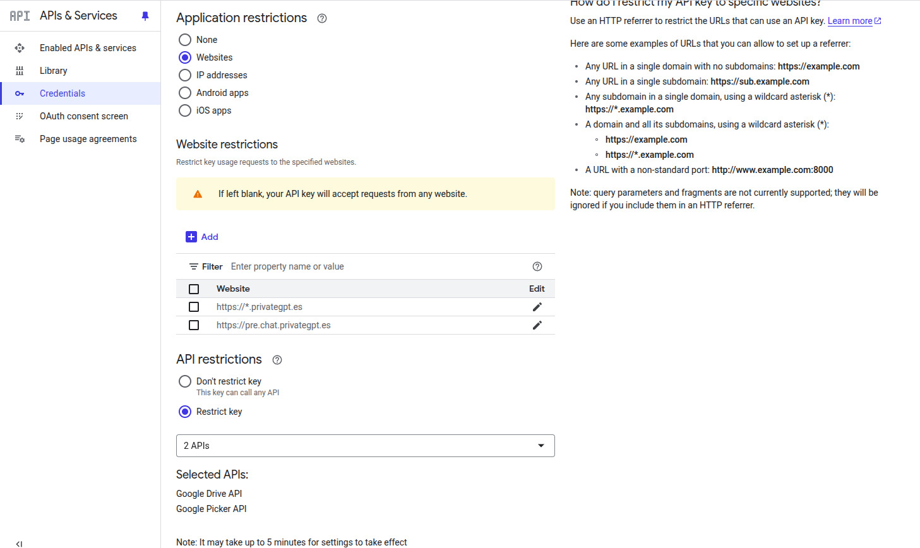Choose the Don't restrict key option
This screenshot has height=548, width=920.
pyautogui.click(x=185, y=381)
